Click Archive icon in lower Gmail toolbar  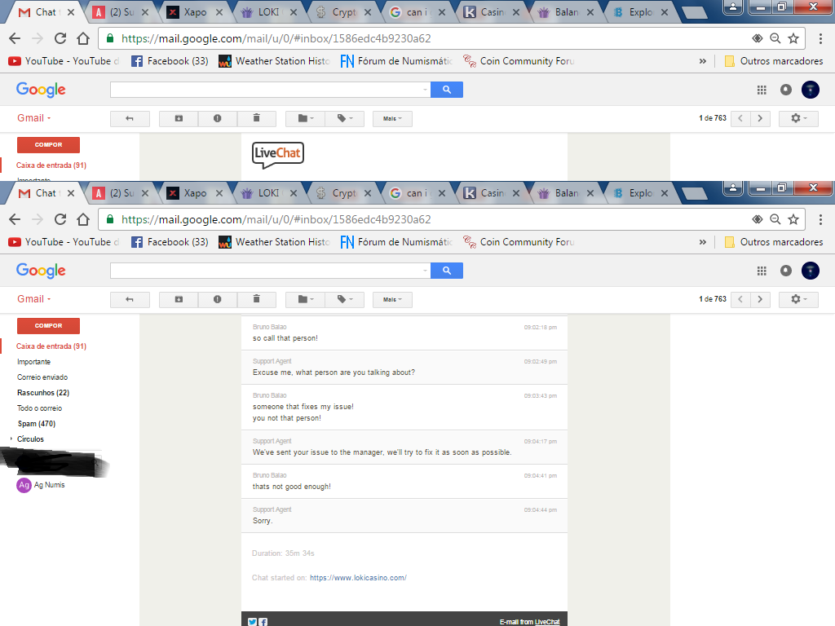pos(179,300)
